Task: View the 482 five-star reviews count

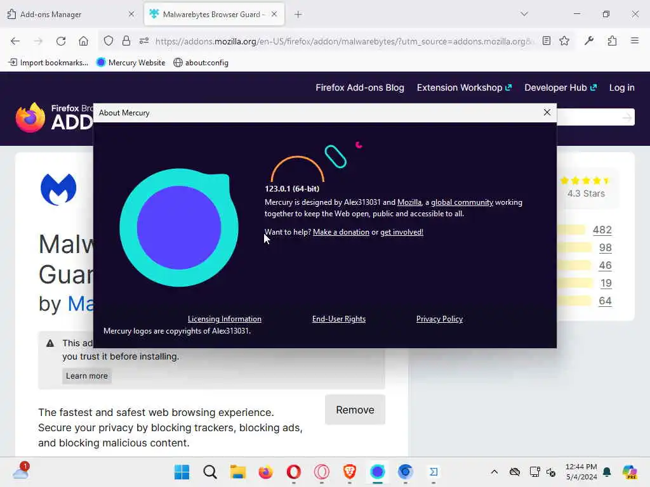Action: click(x=602, y=230)
